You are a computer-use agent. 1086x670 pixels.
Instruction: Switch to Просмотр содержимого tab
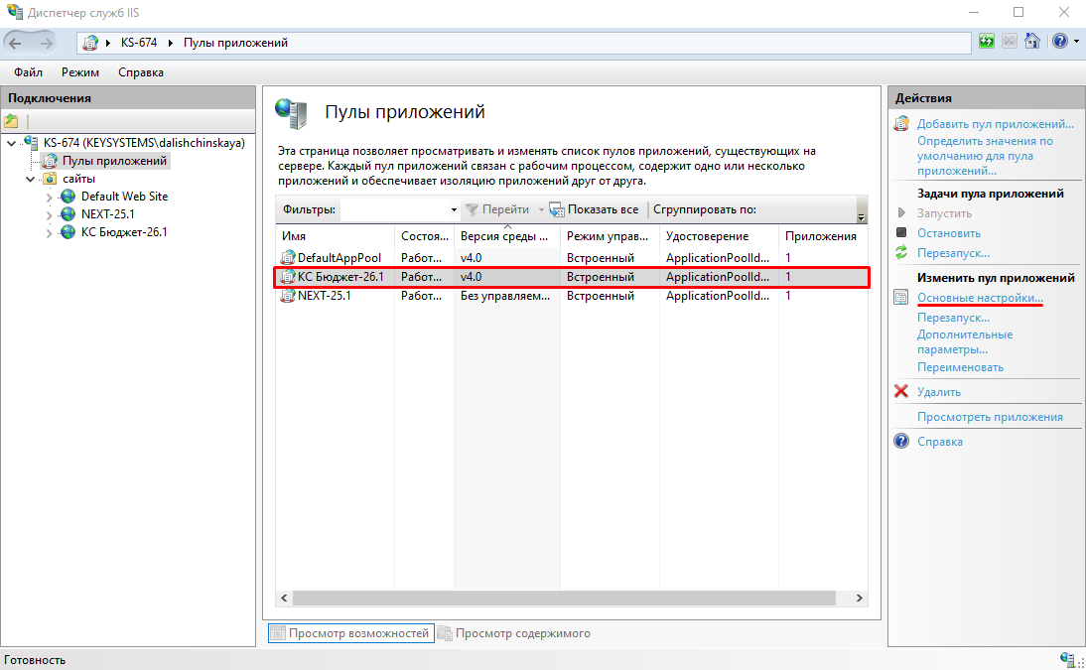tap(514, 633)
